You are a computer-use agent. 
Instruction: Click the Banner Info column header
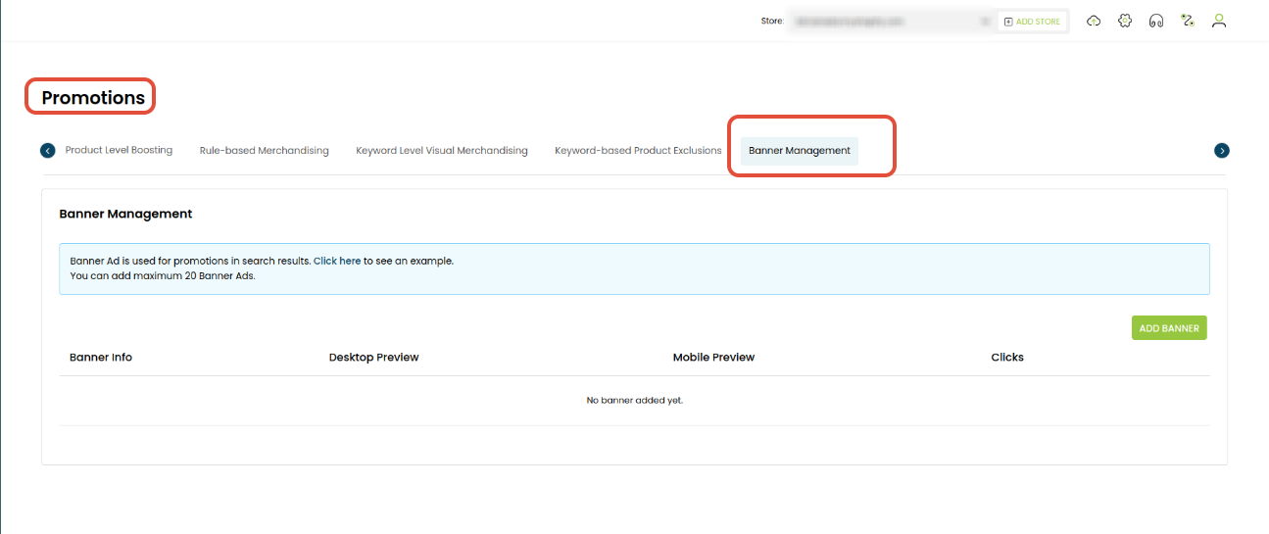(x=101, y=358)
